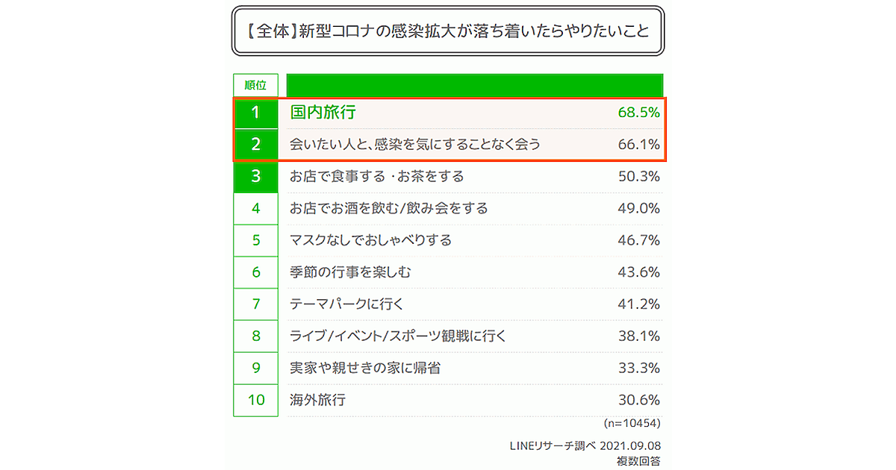Click the 実家や親せきの家に帰省 label
Viewport: 896px width, 470px height.
coord(364,368)
